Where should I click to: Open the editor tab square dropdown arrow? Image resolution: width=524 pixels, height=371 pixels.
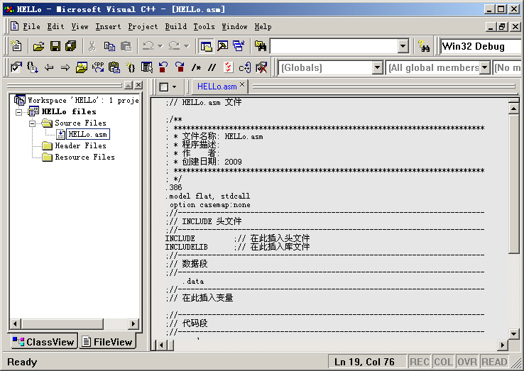[174, 87]
